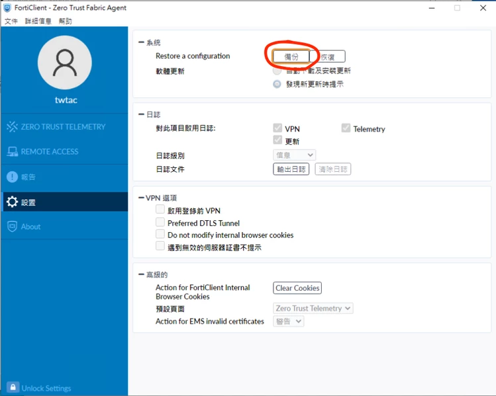Toggle the Telemetry logging checkbox
This screenshot has width=496, height=396.
click(x=346, y=128)
